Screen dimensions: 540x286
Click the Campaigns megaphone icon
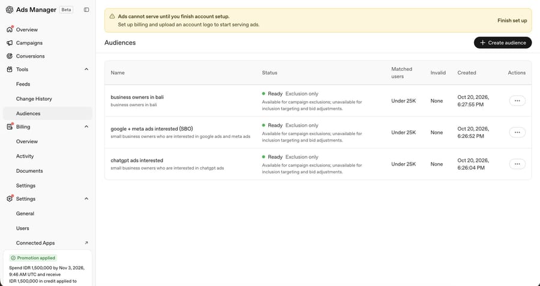[9, 43]
